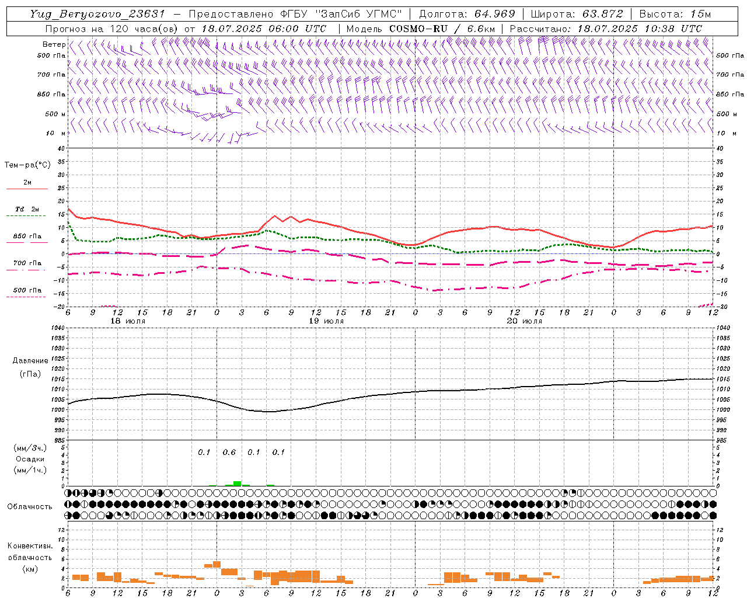
Task: Click the 18 июля date label
Action: [x=128, y=321]
